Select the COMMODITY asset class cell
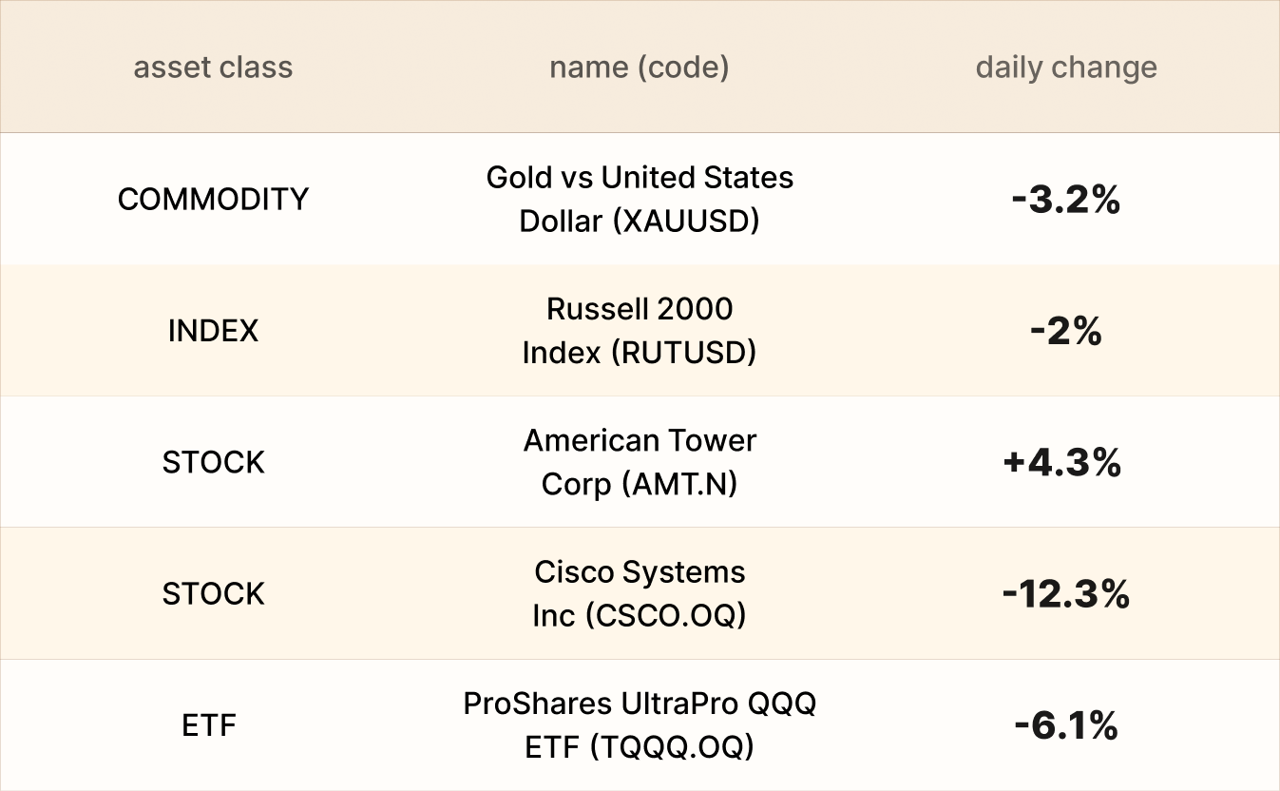The height and width of the screenshot is (791, 1280). point(213,199)
